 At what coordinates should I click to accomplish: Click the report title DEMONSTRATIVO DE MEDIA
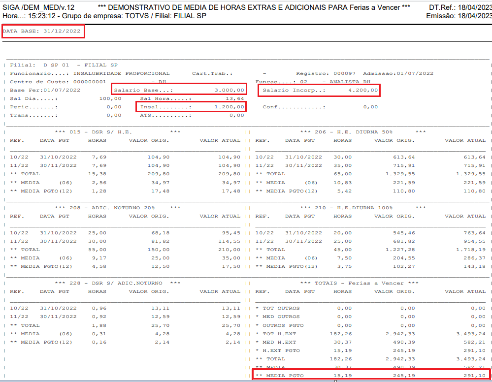tap(254, 7)
